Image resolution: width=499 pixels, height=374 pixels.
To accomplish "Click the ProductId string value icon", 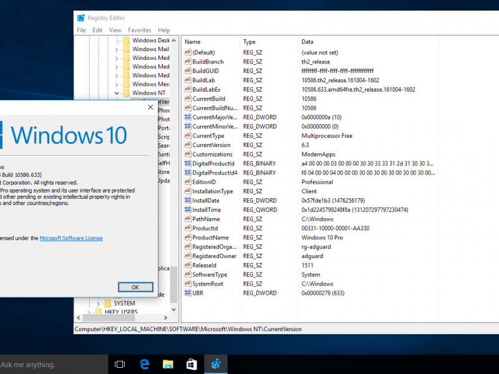I will click(x=188, y=228).
